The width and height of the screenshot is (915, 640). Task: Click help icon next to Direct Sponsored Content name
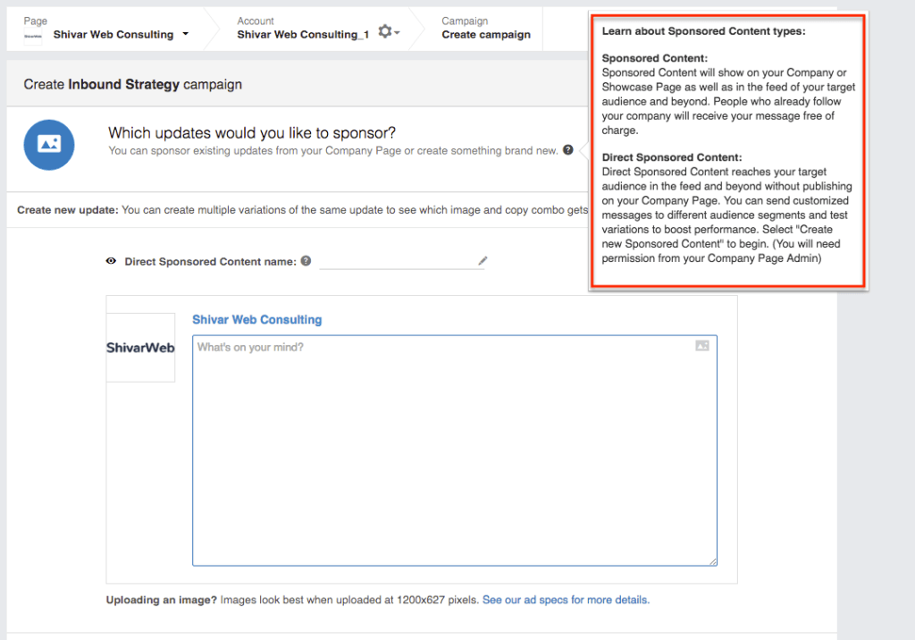306,261
